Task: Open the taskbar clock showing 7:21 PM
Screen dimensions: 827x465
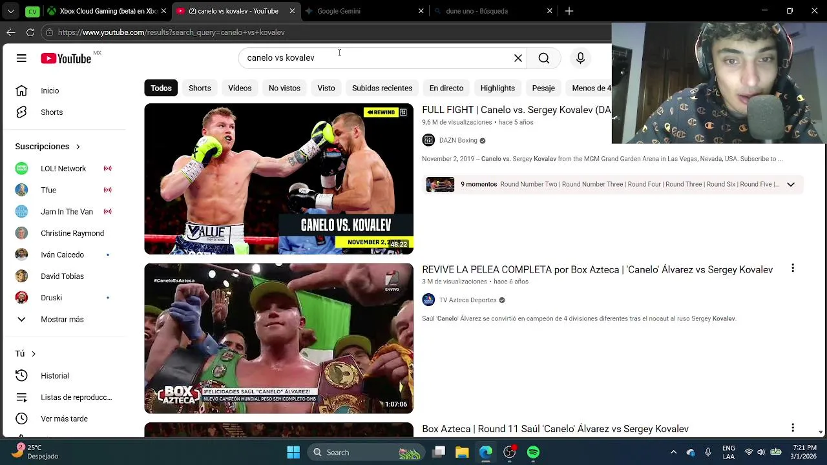Action: (x=804, y=452)
